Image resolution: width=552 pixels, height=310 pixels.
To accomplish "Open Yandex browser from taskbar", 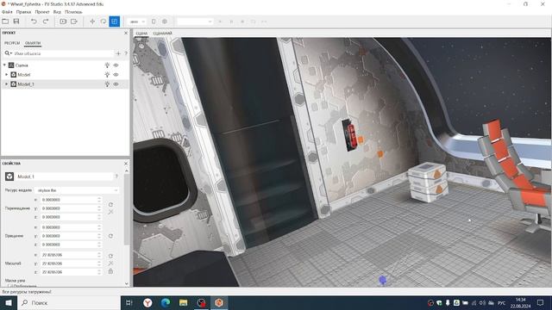I will [x=147, y=302].
